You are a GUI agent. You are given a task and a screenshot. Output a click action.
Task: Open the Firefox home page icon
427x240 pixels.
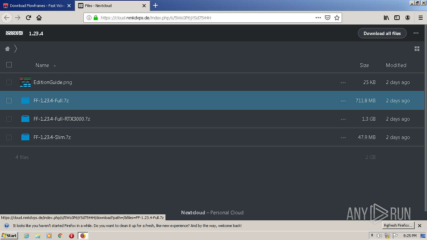coord(39,18)
